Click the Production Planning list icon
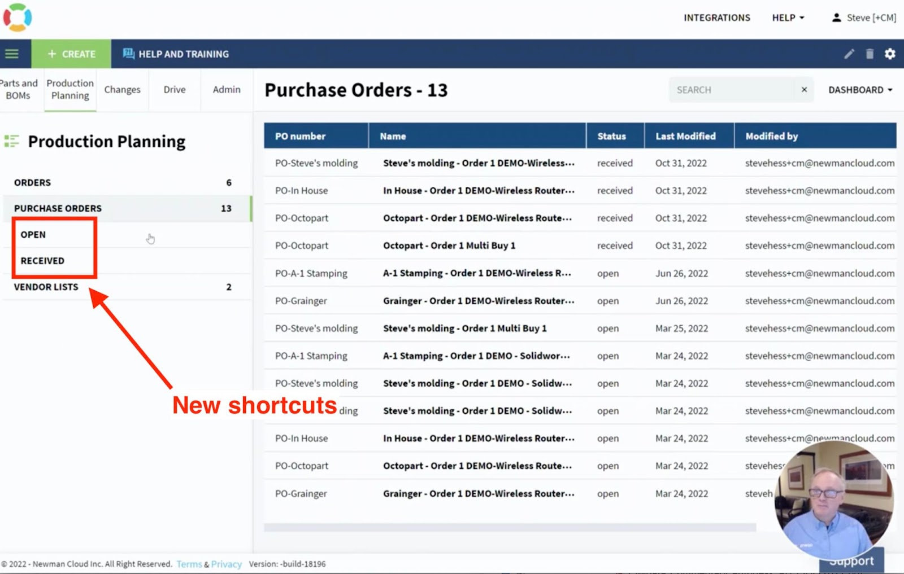This screenshot has height=574, width=904. click(x=11, y=141)
